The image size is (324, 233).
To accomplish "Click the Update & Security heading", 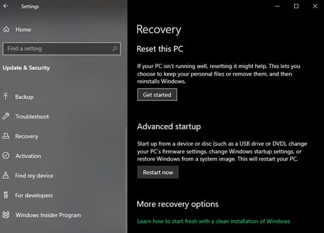I will [26, 68].
